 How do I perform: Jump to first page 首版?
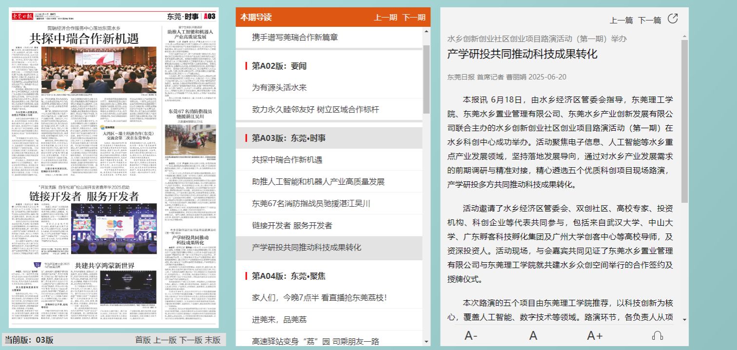click(x=143, y=340)
